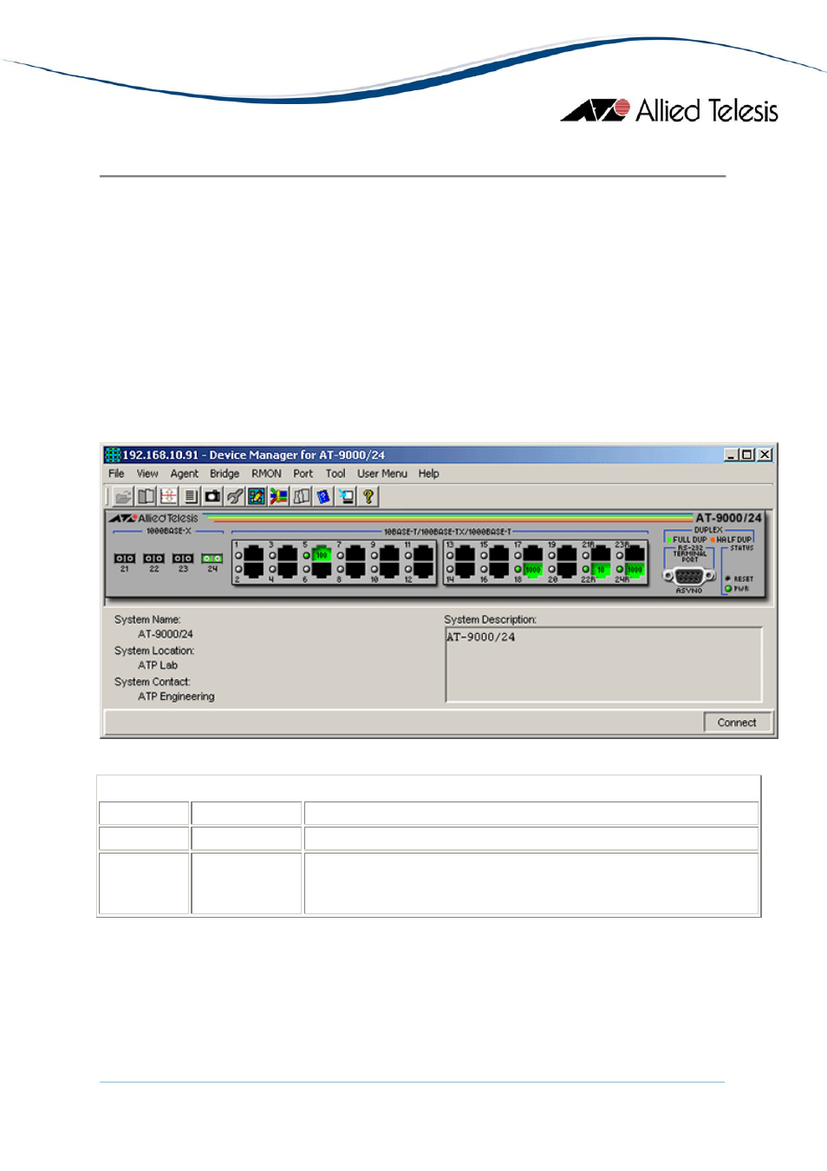Click the open folder toolbar icon

[x=124, y=496]
